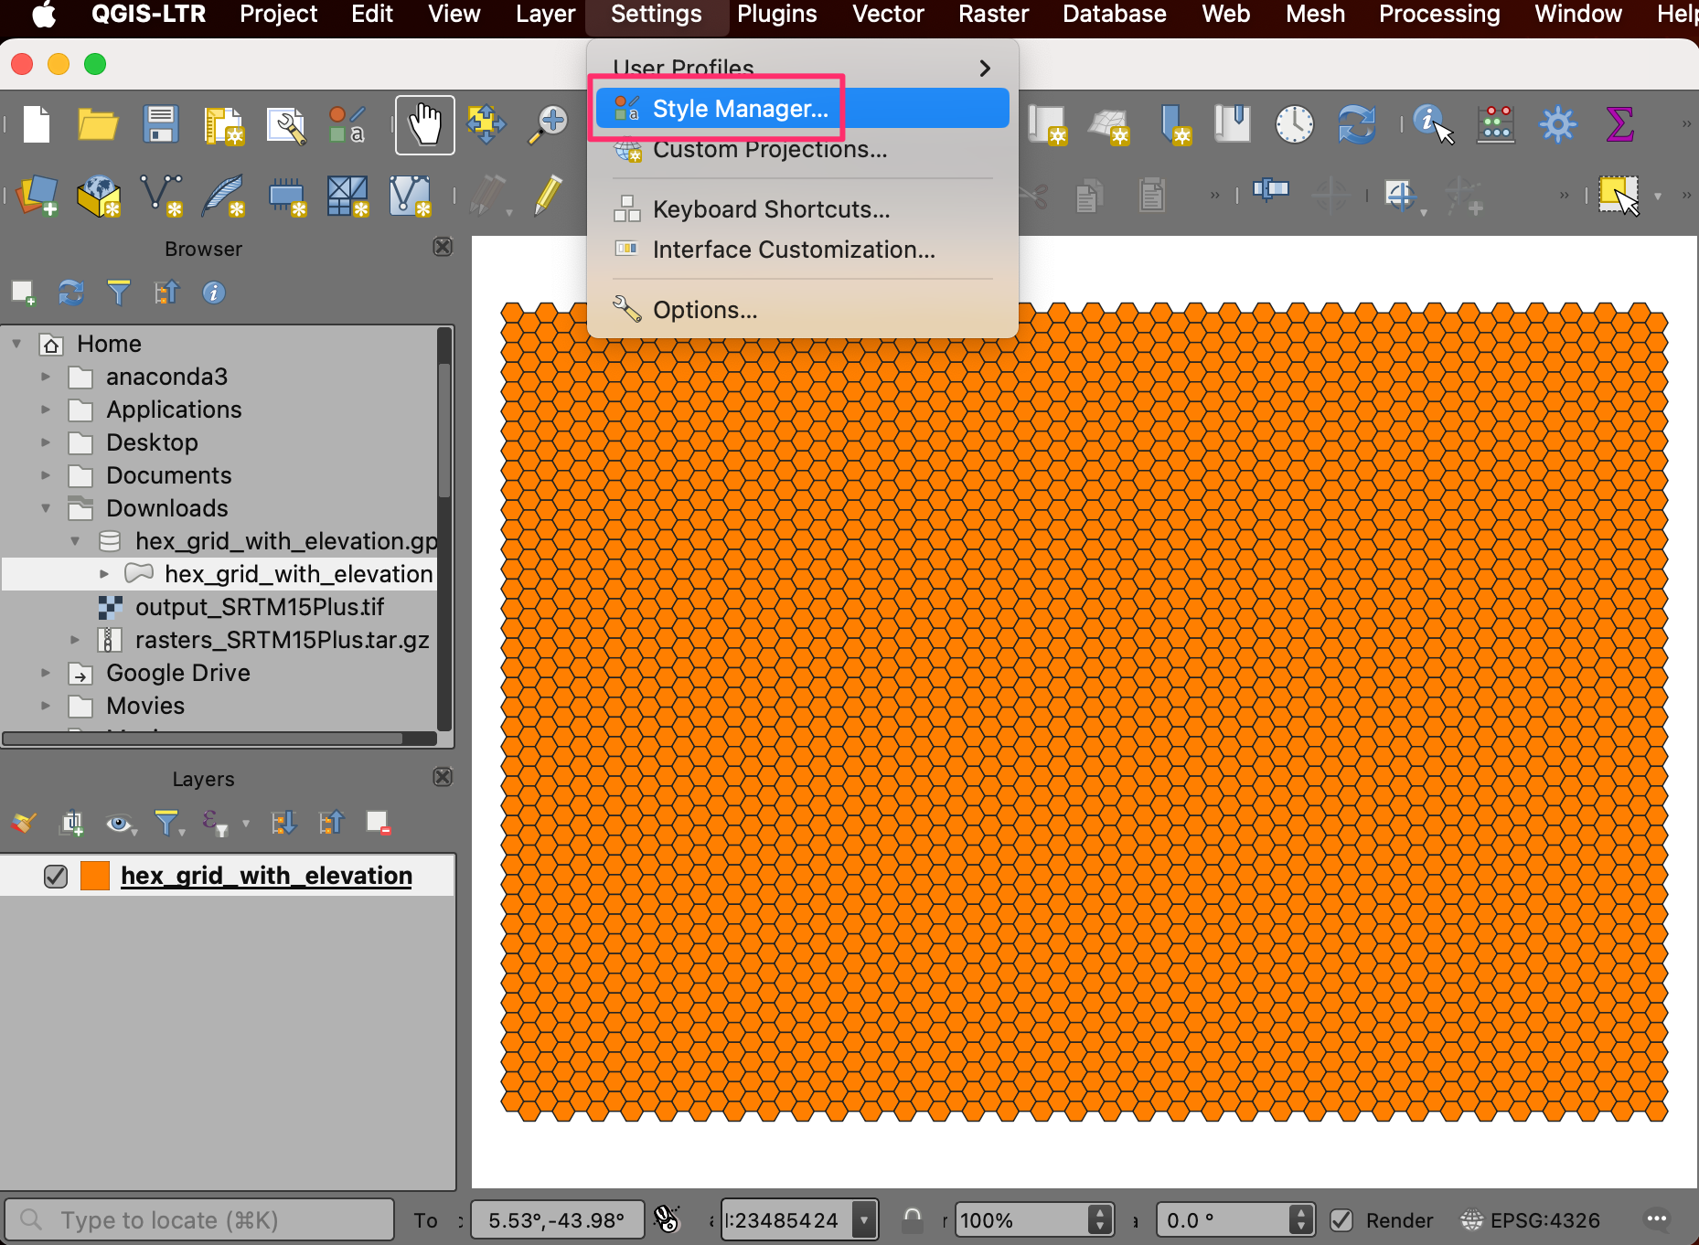Expand the Google Drive folder

(46, 673)
